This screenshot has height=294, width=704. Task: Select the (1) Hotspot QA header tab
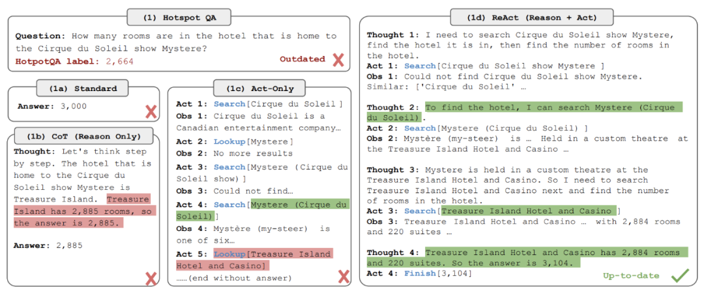[x=178, y=18]
